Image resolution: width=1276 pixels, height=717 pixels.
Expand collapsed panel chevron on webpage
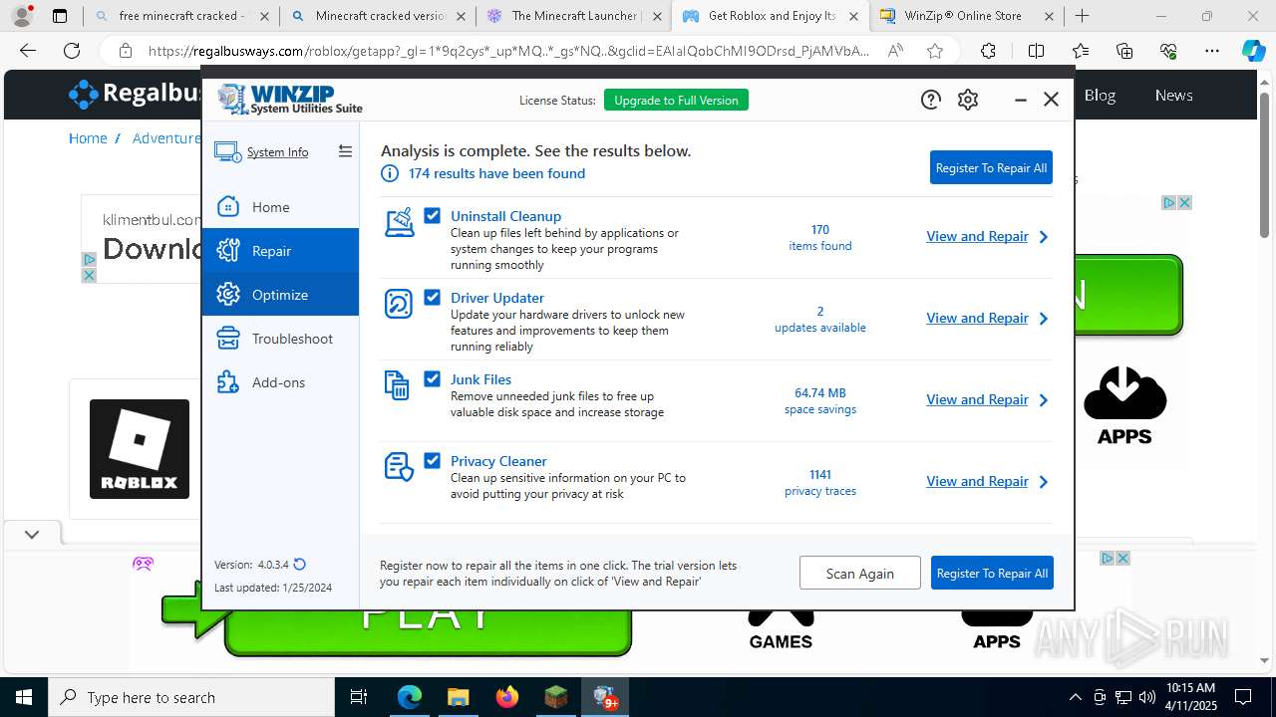pyautogui.click(x=32, y=535)
